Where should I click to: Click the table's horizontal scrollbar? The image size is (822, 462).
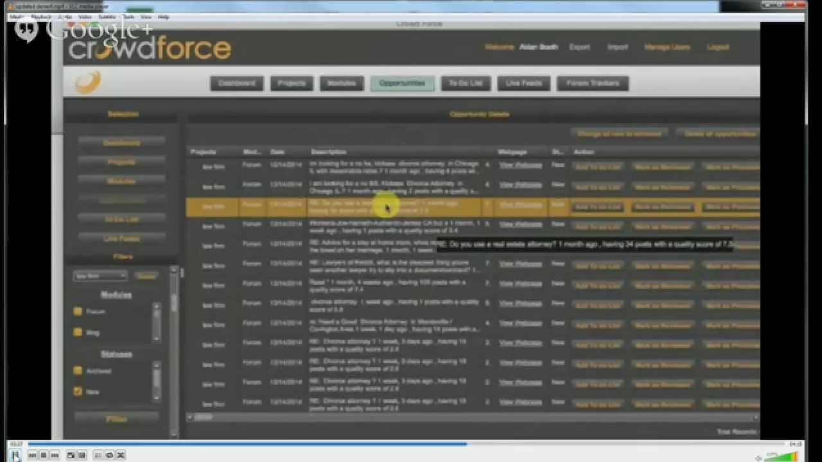tap(472, 417)
